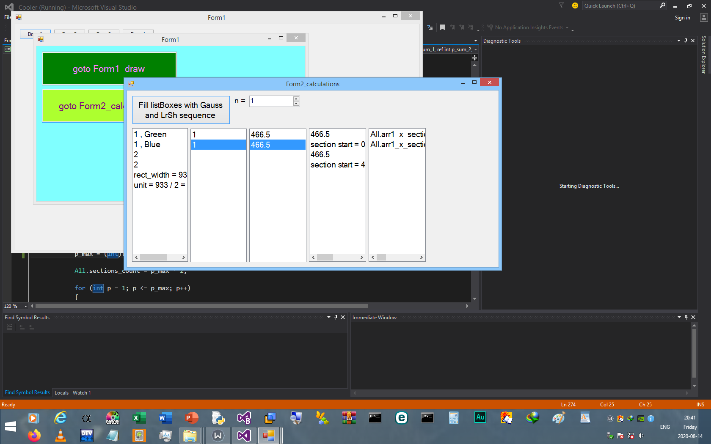Open Immediate Window options dropdown
This screenshot has height=444, width=711.
point(679,317)
